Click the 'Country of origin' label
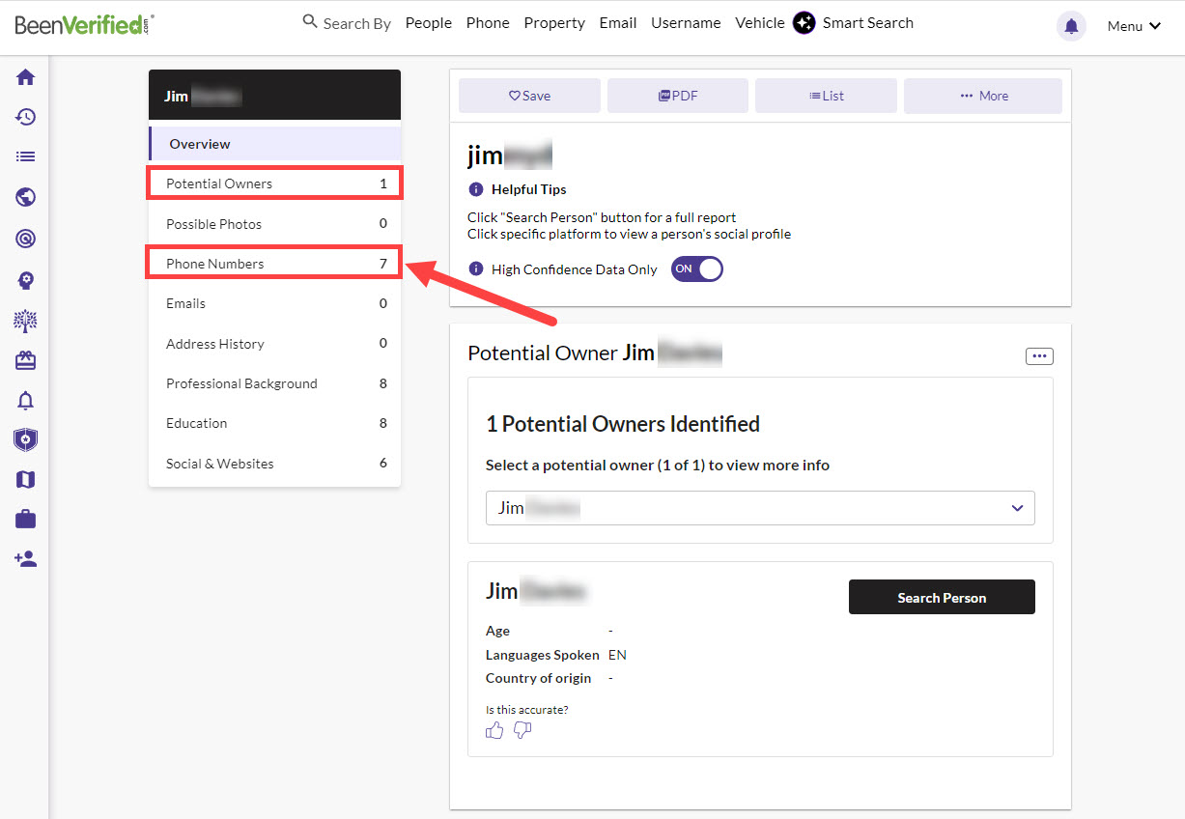 coord(539,678)
